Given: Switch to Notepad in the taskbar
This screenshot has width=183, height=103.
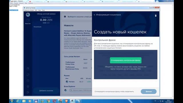Looking at the screenshot, I should pos(79,101).
